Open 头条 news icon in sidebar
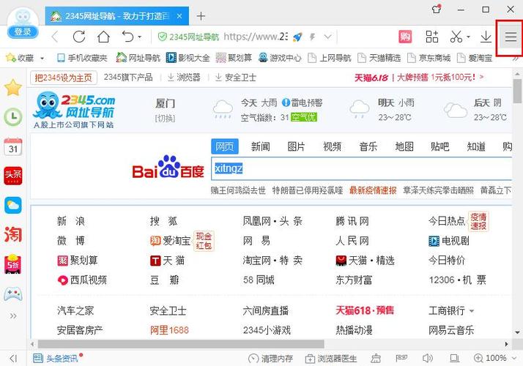The width and height of the screenshot is (523, 366). (x=13, y=176)
